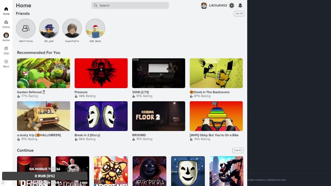Click a dusty trip [HALLOWEEN] title

[x=39, y=135]
